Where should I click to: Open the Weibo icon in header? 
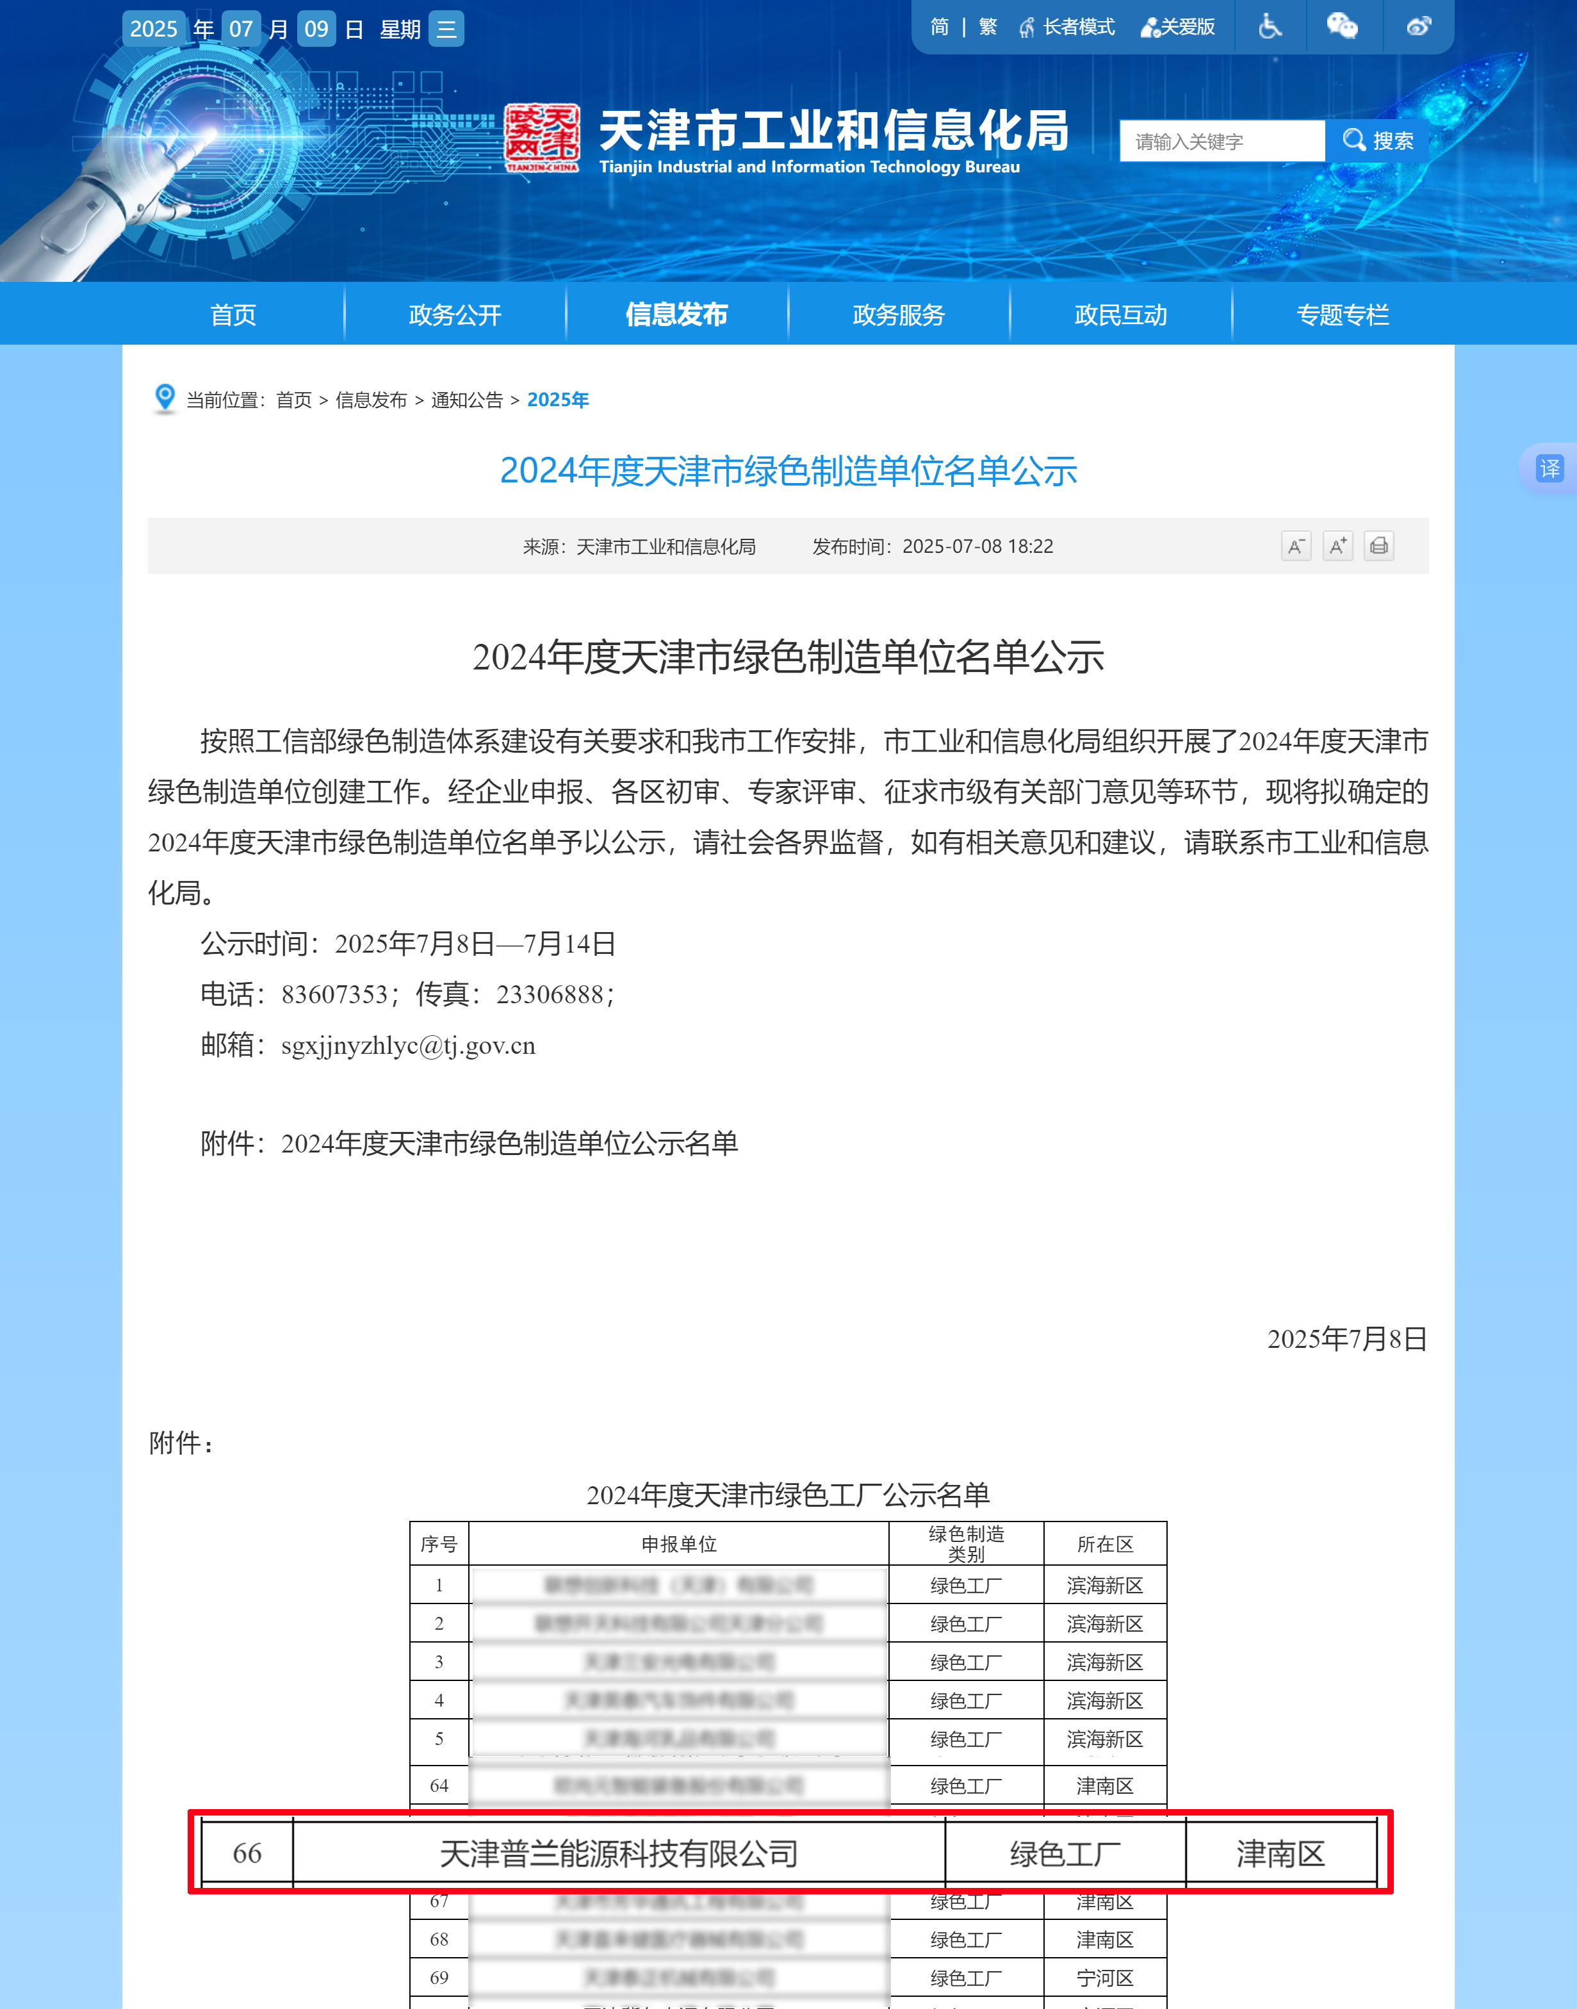(x=1418, y=27)
